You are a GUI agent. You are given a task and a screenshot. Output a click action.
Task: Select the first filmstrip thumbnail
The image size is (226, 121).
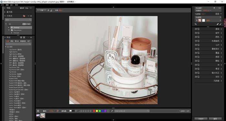[x=38, y=116]
